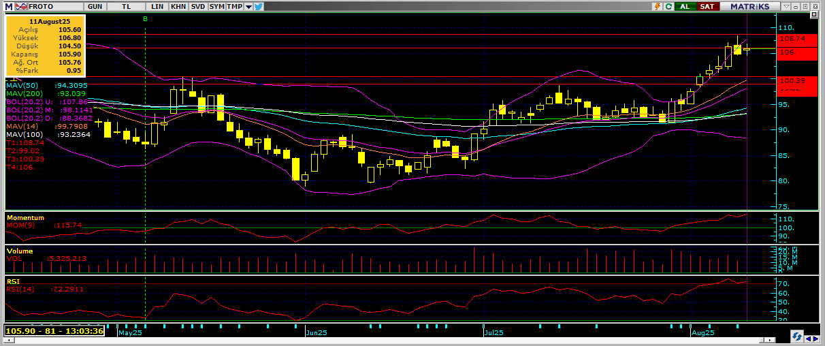Toggle the SVD level option
This screenshot has width=825, height=346.
tap(197, 6)
